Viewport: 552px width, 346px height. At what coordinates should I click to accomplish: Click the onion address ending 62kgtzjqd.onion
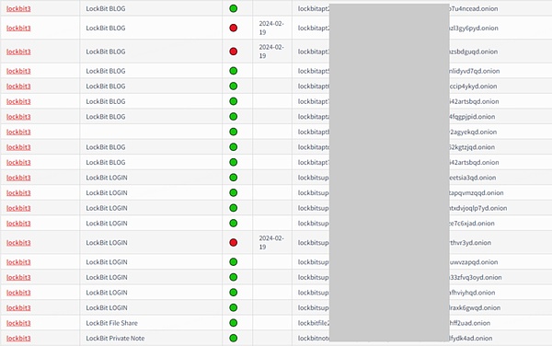pyautogui.click(x=397, y=147)
